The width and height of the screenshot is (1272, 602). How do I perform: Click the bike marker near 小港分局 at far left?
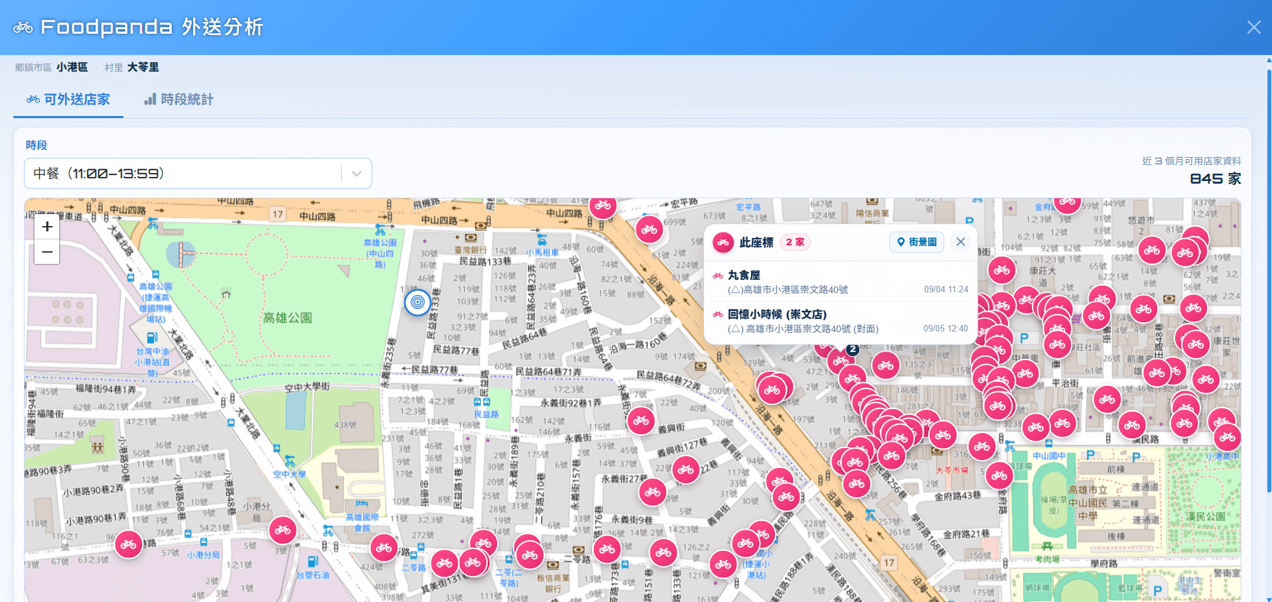129,545
